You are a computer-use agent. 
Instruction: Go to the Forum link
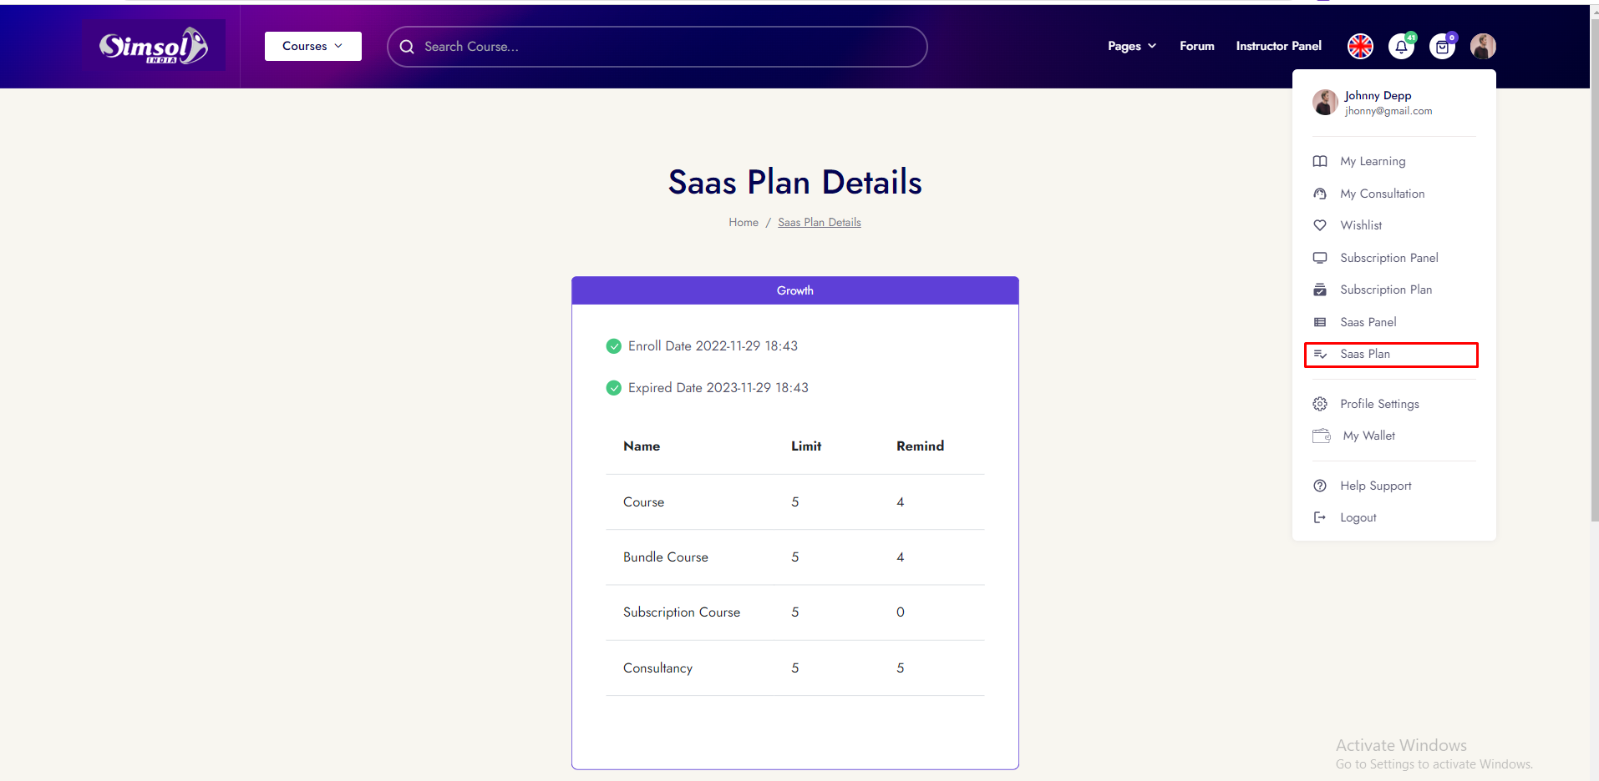(x=1196, y=46)
